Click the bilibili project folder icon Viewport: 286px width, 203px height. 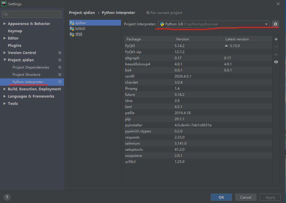coord(72,28)
